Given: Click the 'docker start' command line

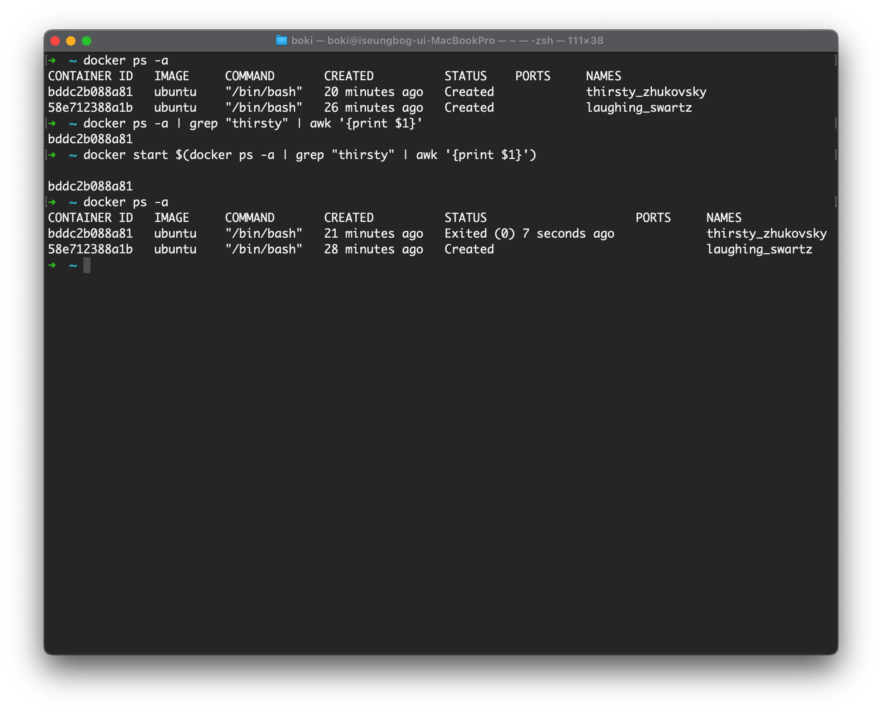Looking at the screenshot, I should coord(310,155).
